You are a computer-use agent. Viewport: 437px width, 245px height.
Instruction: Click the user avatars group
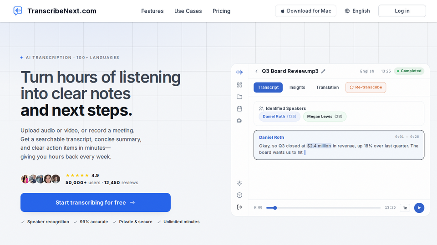point(41,179)
